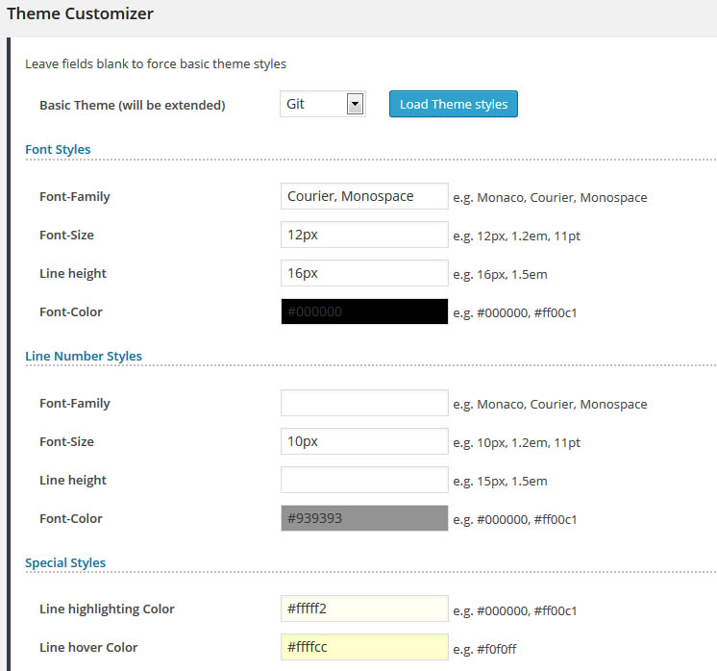Click empty Line height field under Line Number Styles

[364, 480]
